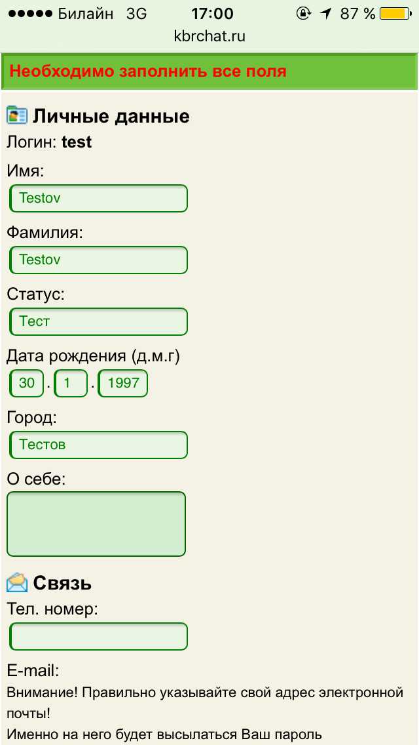This screenshot has height=745, width=419.
Task: Tap the Личные данные section heading
Action: click(x=111, y=116)
